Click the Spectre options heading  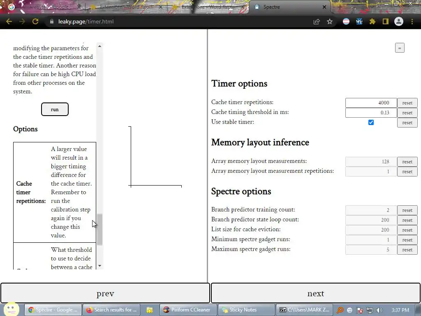click(241, 191)
